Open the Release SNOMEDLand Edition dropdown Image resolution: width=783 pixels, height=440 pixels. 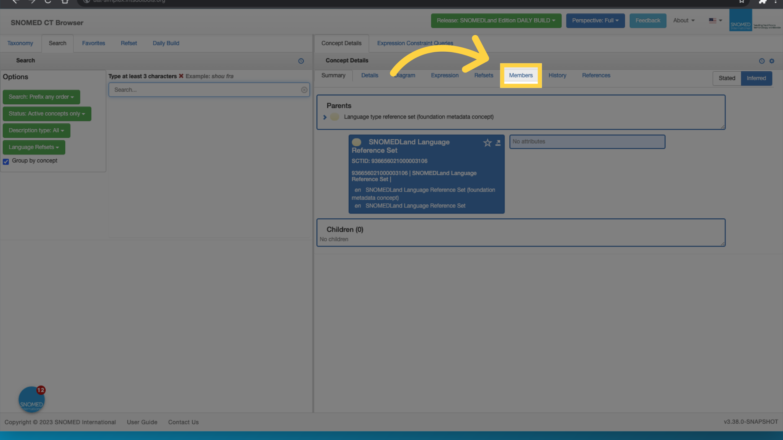tap(496, 20)
